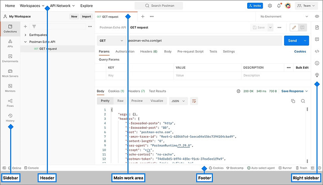
Task: Click the Import button
Action: [87, 16]
